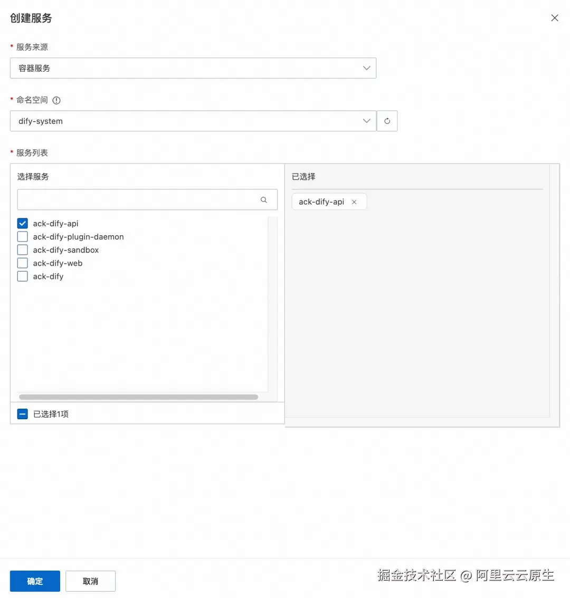570x598 pixels.
Task: Open the dify-system namespace dropdown
Action: (193, 121)
